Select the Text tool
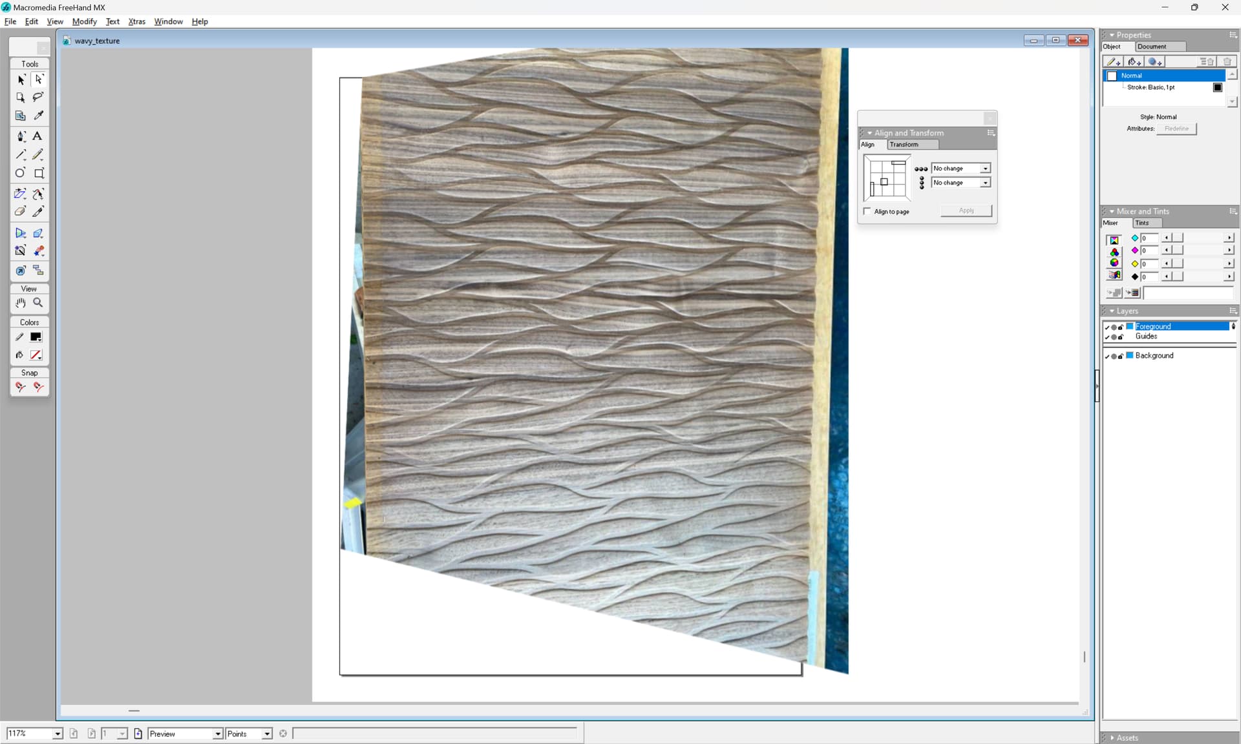This screenshot has width=1241, height=744. tap(37, 136)
